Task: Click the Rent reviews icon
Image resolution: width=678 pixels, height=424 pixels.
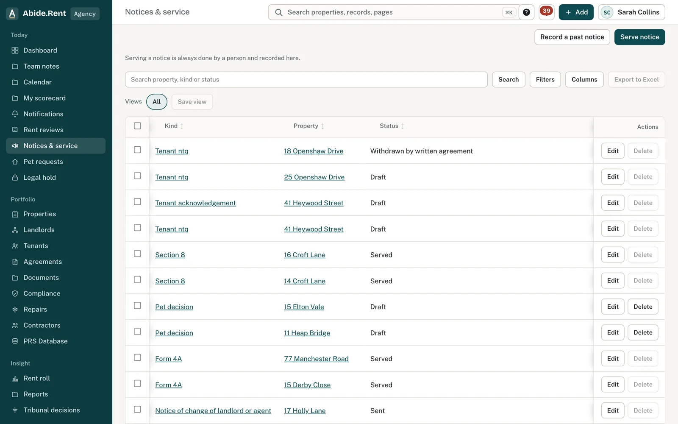Action: [15, 130]
